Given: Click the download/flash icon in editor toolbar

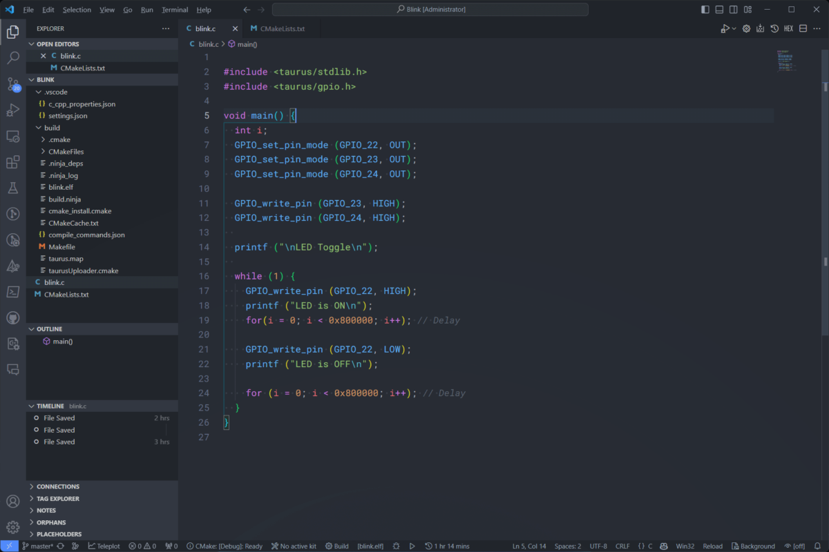Looking at the screenshot, I should point(760,29).
